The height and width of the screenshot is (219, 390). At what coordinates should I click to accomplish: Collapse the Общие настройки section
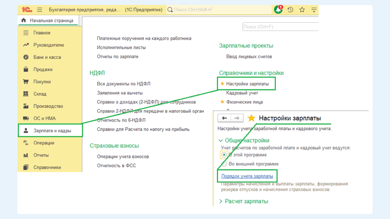[x=220, y=141]
